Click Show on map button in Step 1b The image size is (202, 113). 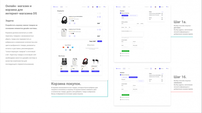coord(141,81)
